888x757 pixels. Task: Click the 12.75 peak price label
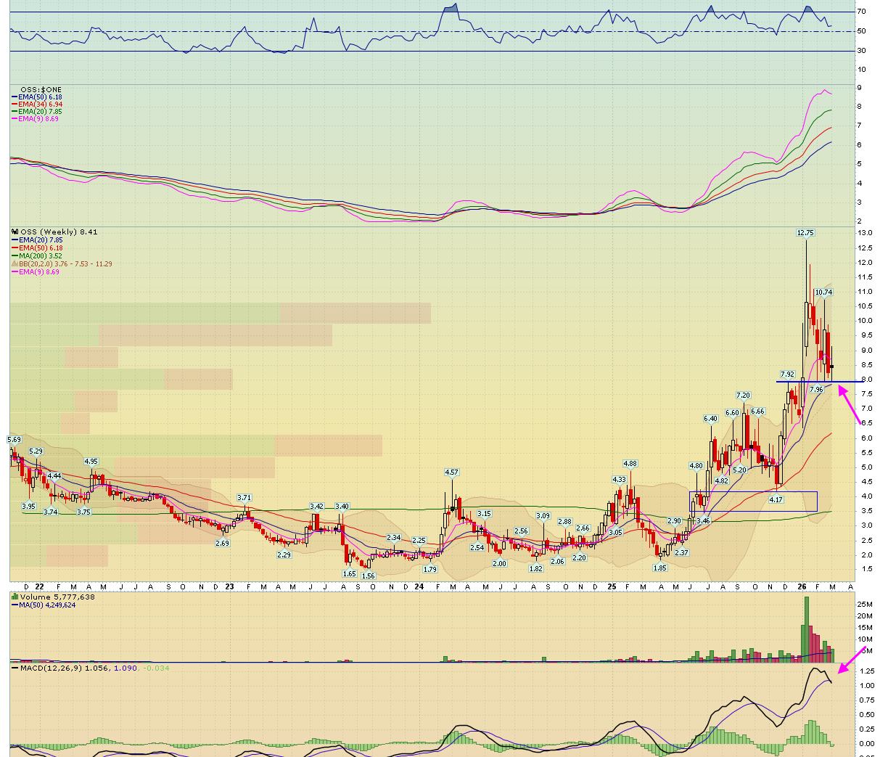805,233
